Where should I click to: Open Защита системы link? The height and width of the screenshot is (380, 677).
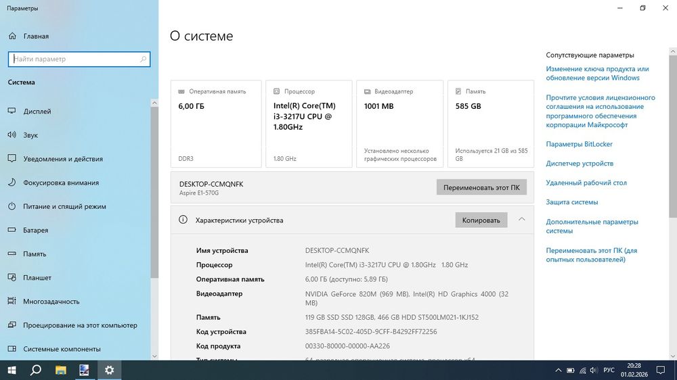click(x=571, y=202)
